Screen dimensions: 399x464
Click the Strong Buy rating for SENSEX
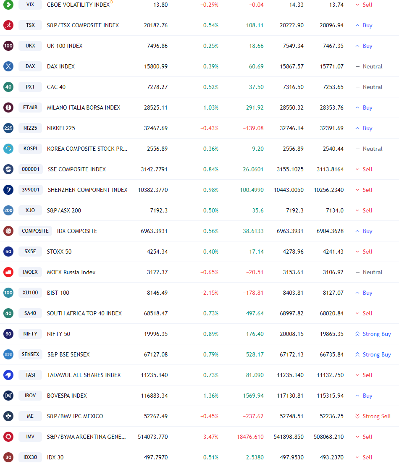(373, 354)
